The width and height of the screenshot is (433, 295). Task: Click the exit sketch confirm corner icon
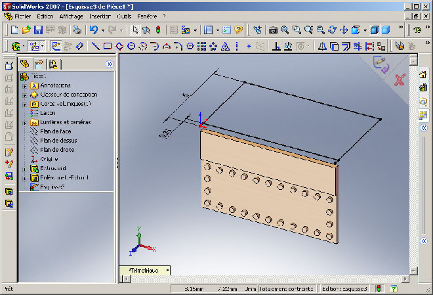(x=381, y=64)
